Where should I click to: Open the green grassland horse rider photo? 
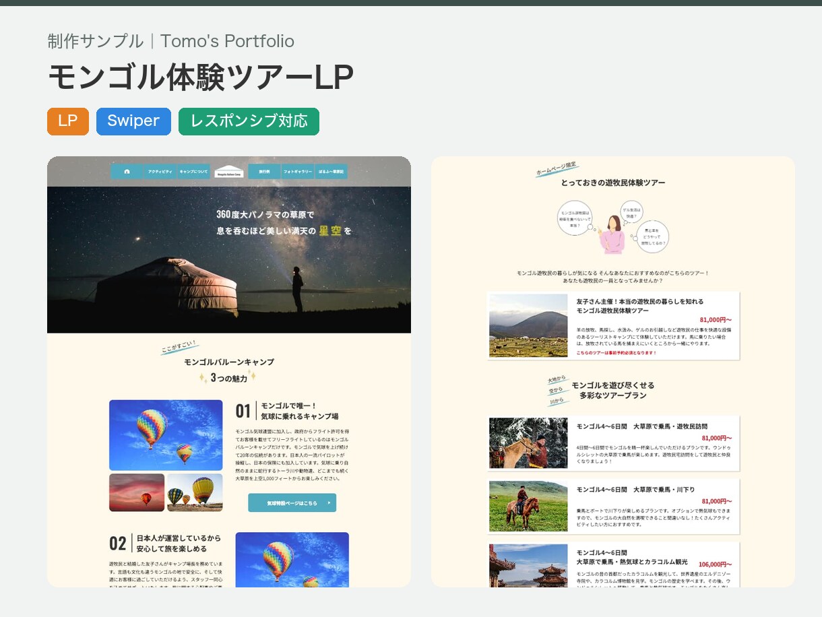pos(529,506)
